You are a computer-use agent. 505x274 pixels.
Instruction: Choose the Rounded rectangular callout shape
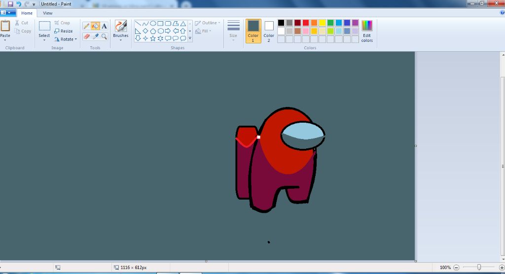(168, 38)
